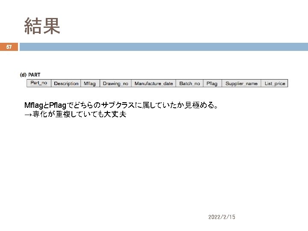Select the Mflag column cell
Screen dimensions: 308x231
pos(90,83)
